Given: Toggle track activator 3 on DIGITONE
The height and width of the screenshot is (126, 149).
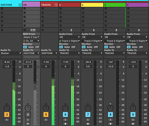Looking at the screenshot, I should pos(7,114).
